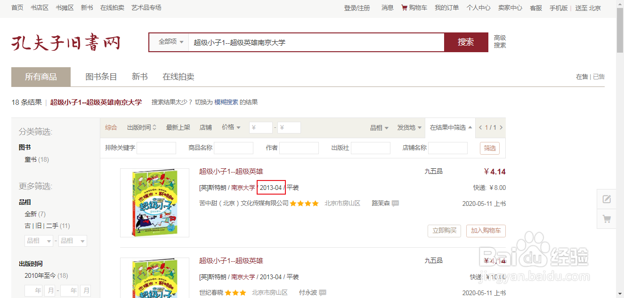Viewport: 624px width, 298px height.
Task: Click the 筛选 filter button
Action: click(x=490, y=148)
